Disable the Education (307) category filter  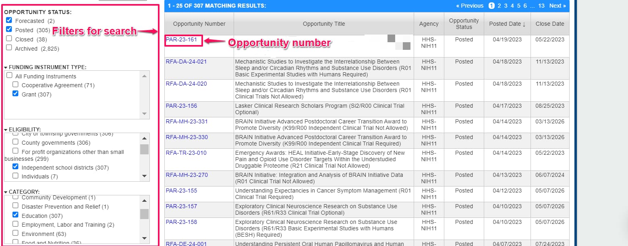click(15, 215)
